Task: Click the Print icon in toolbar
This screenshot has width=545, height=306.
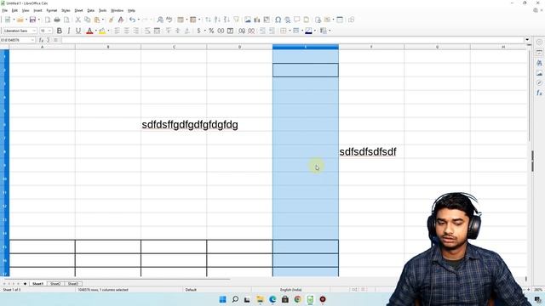Action: click(x=57, y=20)
